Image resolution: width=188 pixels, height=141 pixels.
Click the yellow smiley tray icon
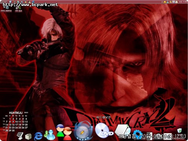point(165,2)
